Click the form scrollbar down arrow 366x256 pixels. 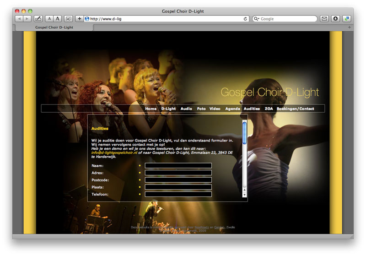coord(244,195)
